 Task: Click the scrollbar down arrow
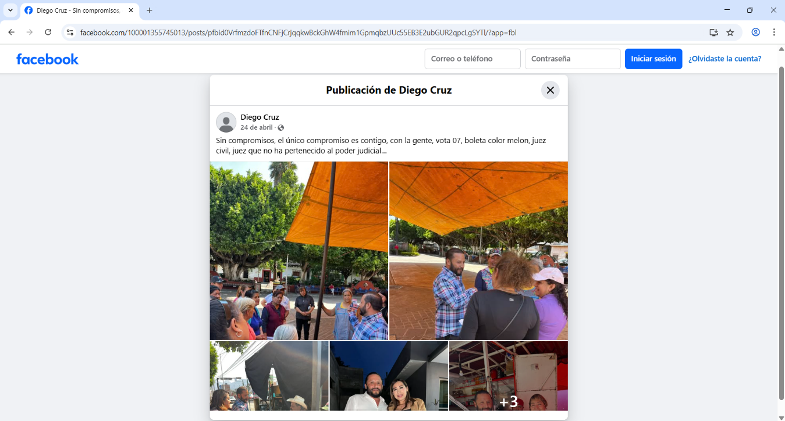point(781,416)
